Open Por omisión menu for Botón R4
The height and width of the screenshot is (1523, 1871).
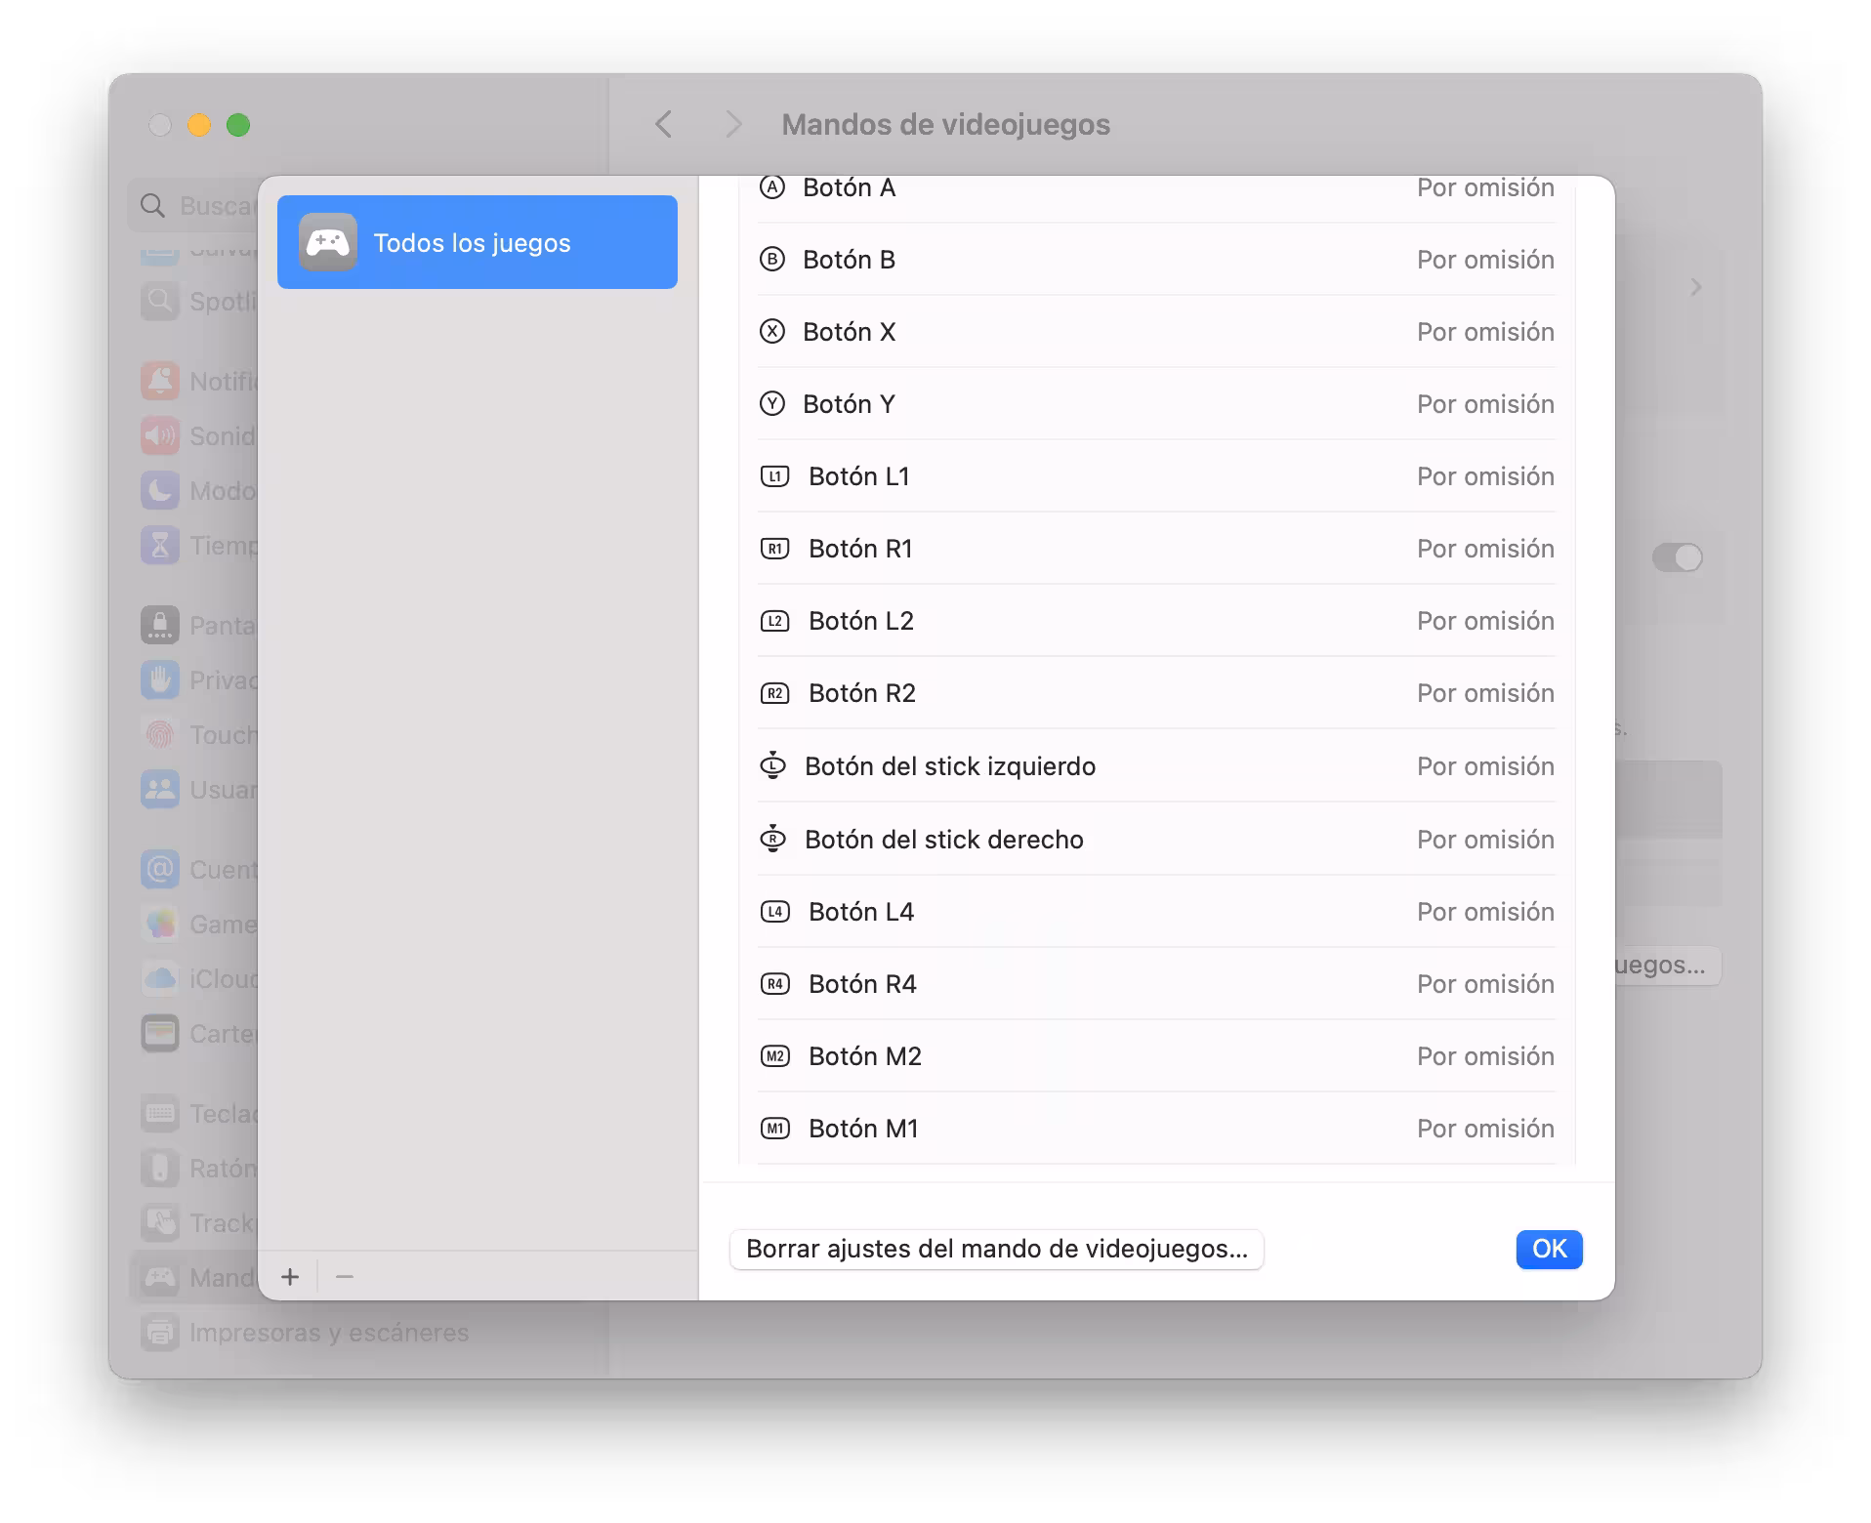click(1485, 984)
